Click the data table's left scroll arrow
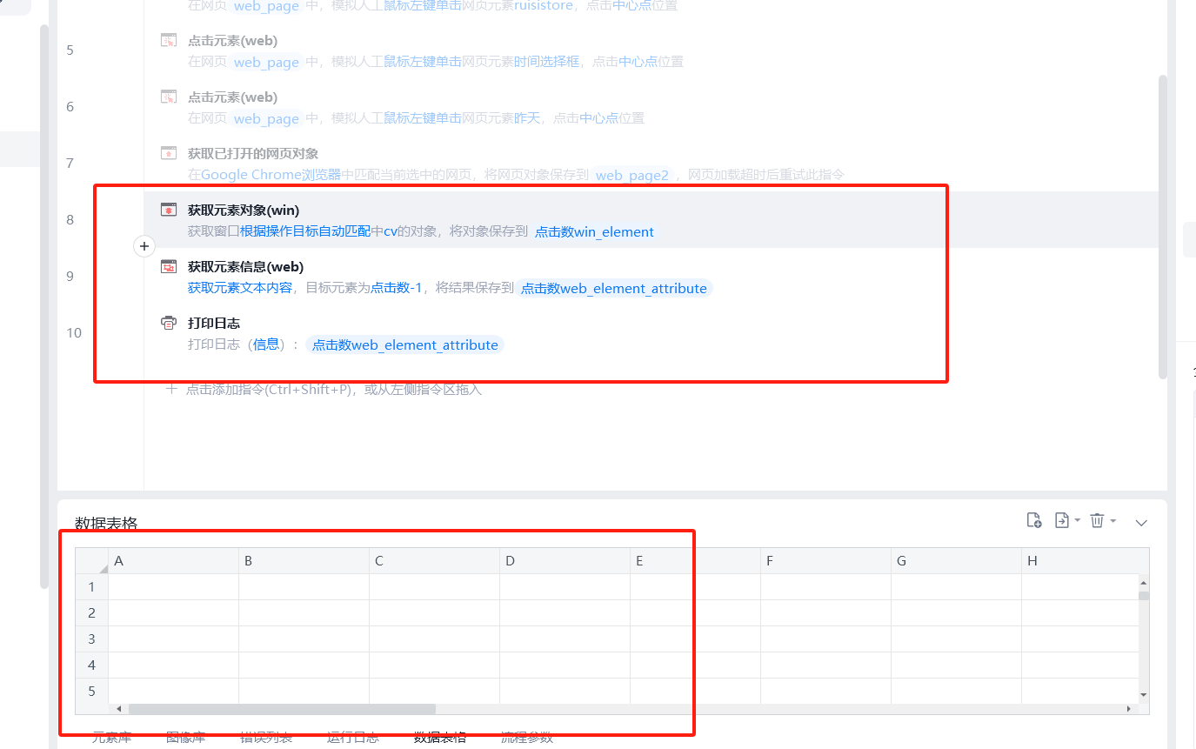 119,709
